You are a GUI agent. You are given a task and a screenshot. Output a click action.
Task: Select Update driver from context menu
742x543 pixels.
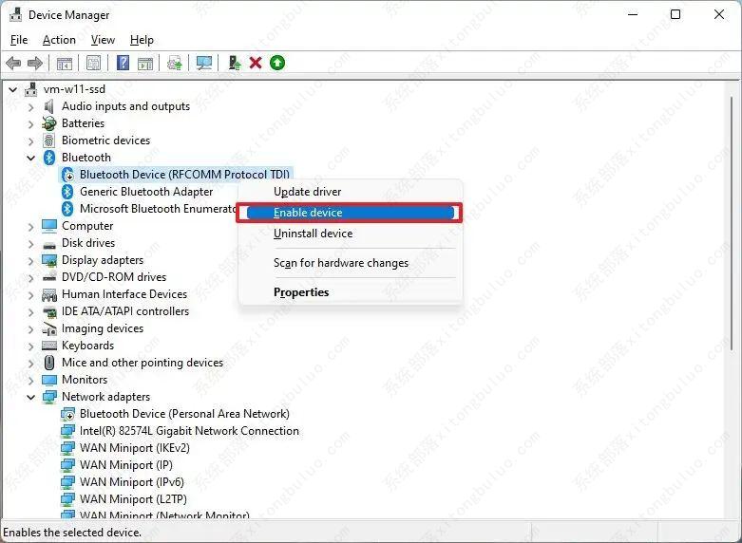point(307,192)
